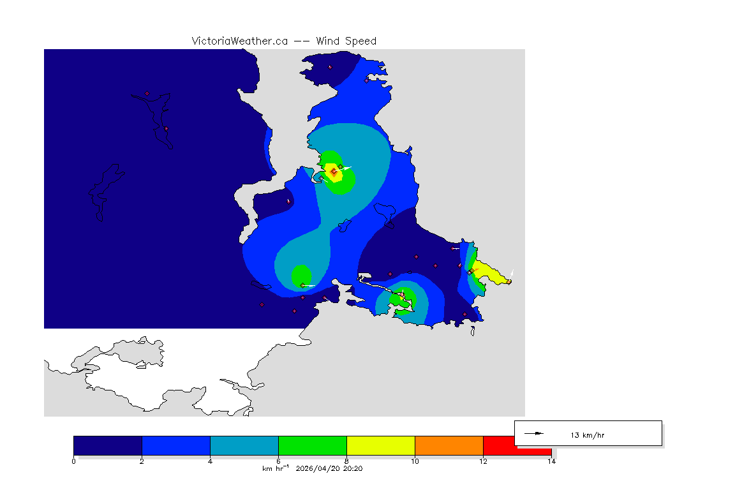Click the reference wind arrow in the legend box
735x490 pixels.
(x=533, y=433)
